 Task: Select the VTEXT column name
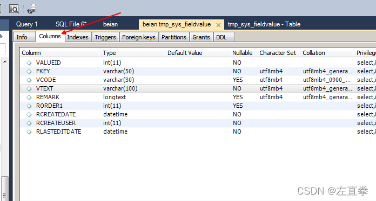[x=45, y=88]
